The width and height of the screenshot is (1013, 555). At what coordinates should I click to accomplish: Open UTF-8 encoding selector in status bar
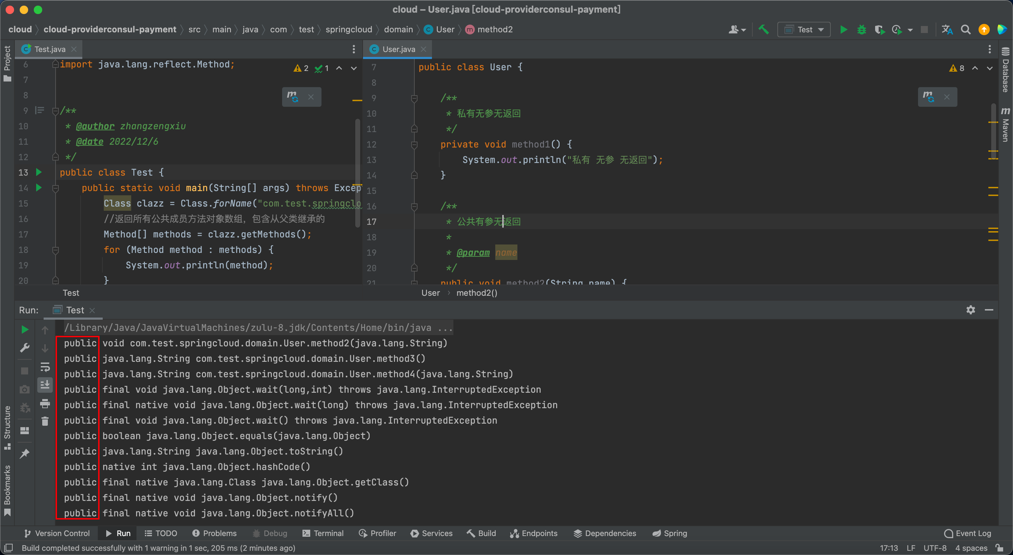point(935,548)
